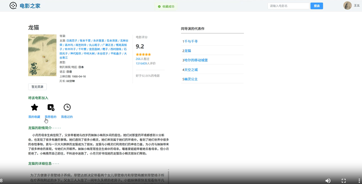Click actor link 中村大树
The width and height of the screenshot is (362, 184).
click(89, 54)
